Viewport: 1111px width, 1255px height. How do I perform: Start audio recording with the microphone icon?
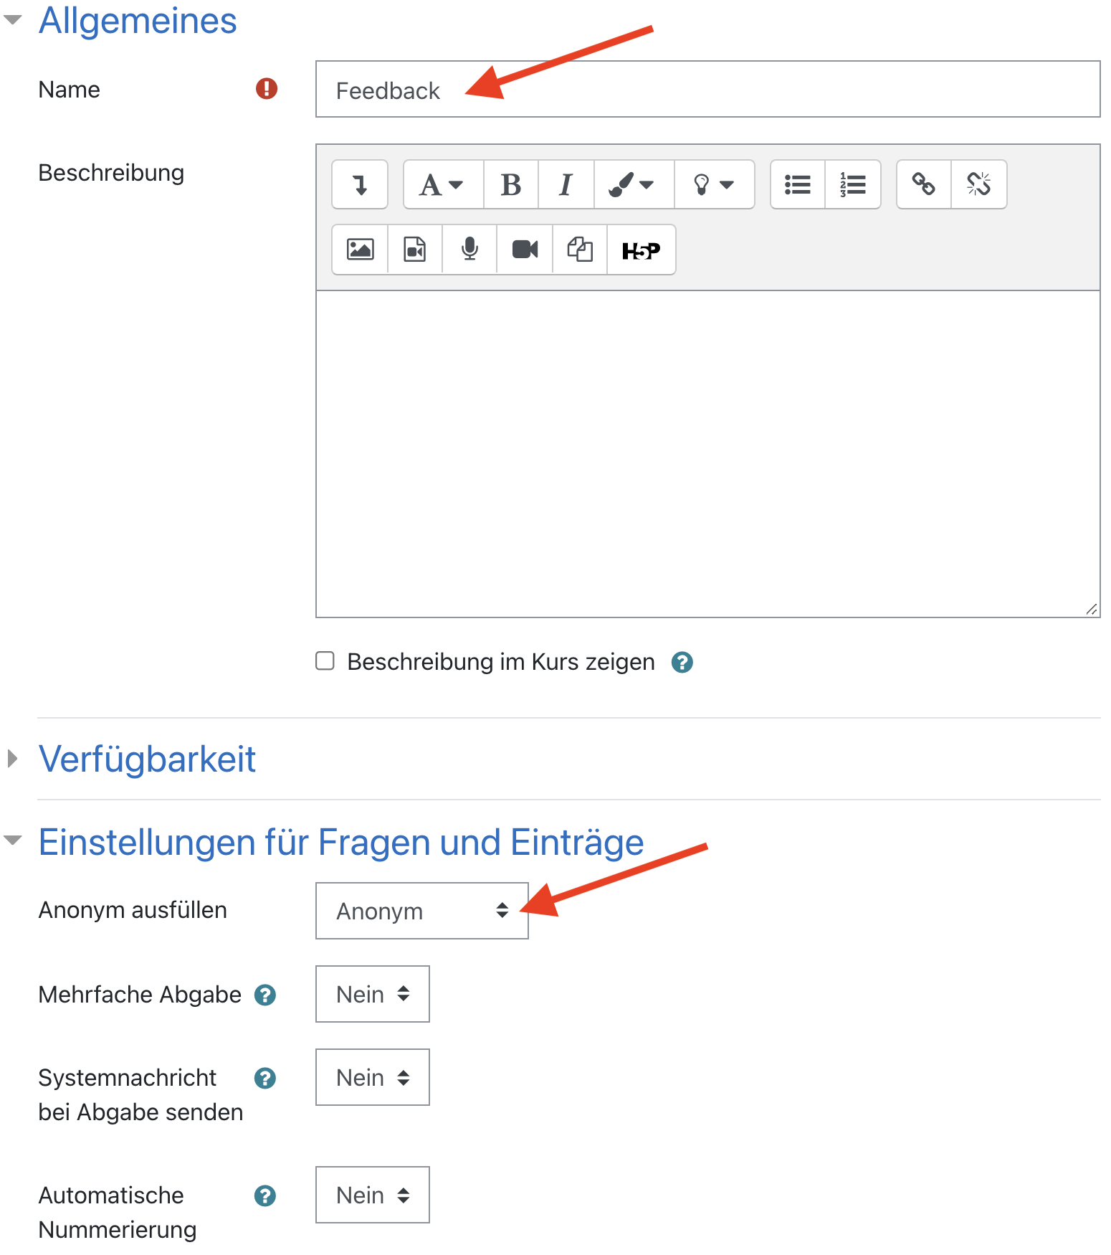pyautogui.click(x=469, y=250)
